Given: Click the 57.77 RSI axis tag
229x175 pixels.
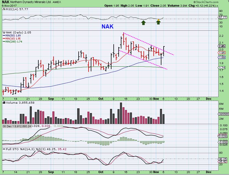Looking at the screenshot, I should pos(223,17).
